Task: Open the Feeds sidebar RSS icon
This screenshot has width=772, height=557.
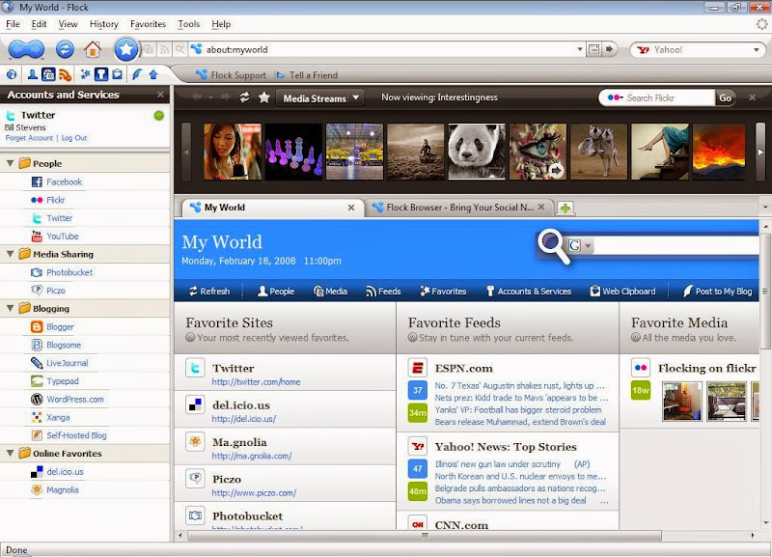Action: (x=65, y=75)
